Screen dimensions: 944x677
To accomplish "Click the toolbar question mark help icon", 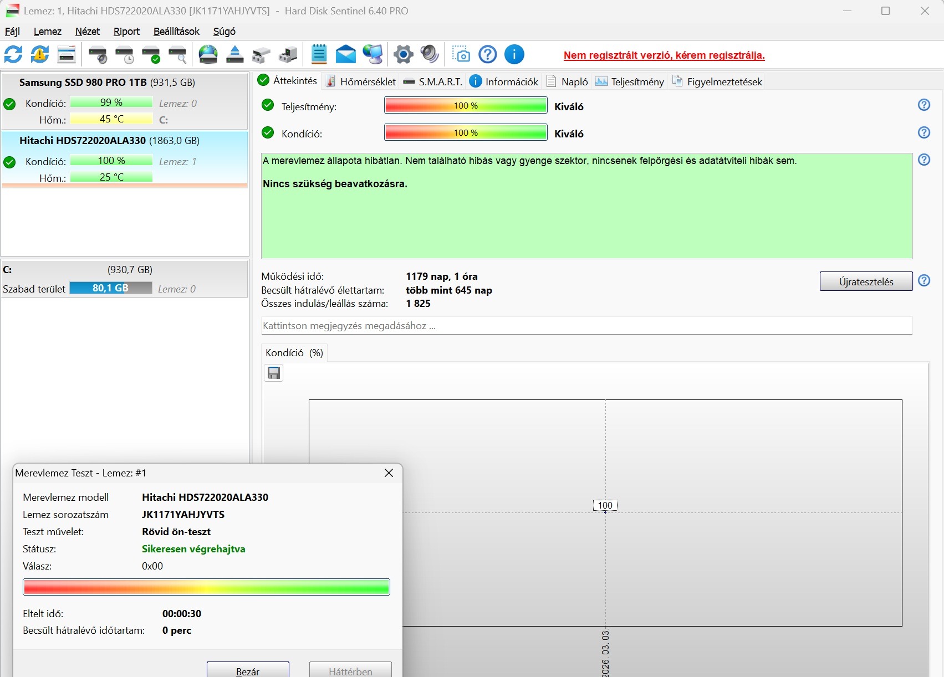I will click(488, 54).
